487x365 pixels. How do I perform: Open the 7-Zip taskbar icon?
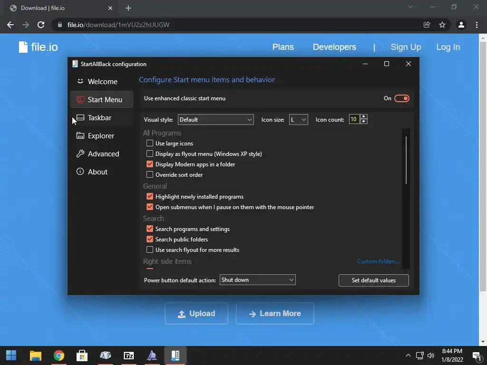coord(128,355)
